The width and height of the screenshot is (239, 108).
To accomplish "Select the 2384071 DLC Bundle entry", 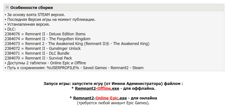I will click(37, 53).
